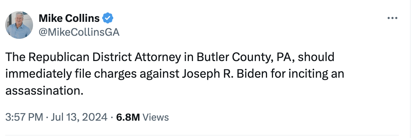Click the 3:57 PM timestamp
The width and height of the screenshot is (411, 138).
click(24, 117)
